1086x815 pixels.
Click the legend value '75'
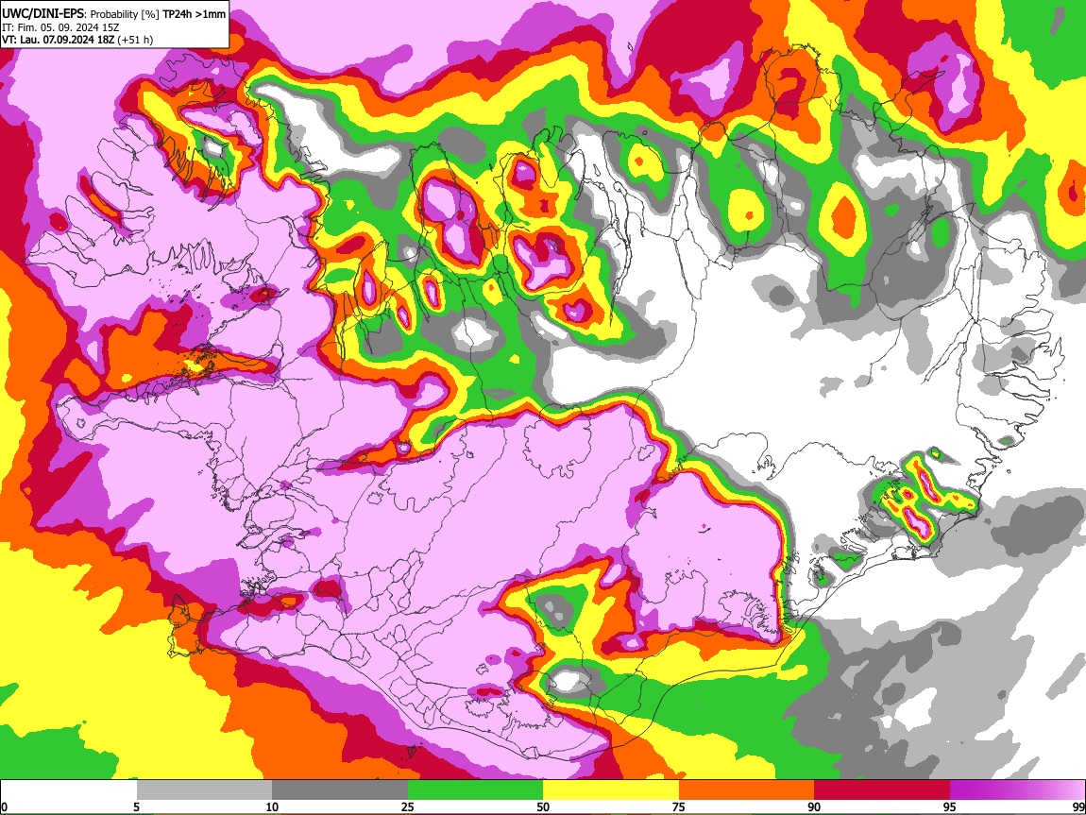(x=679, y=807)
